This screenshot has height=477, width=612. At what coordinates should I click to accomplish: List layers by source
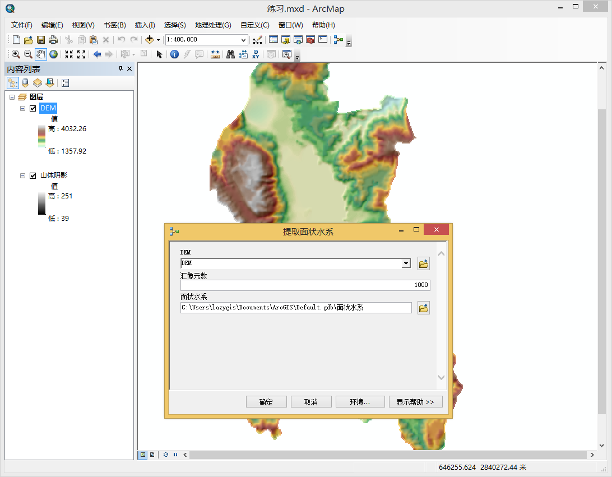25,83
